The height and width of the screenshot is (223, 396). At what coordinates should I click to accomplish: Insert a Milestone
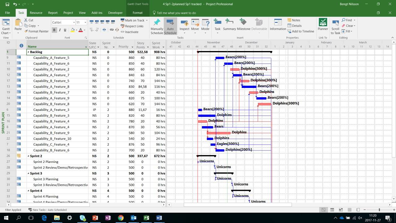[243, 25]
